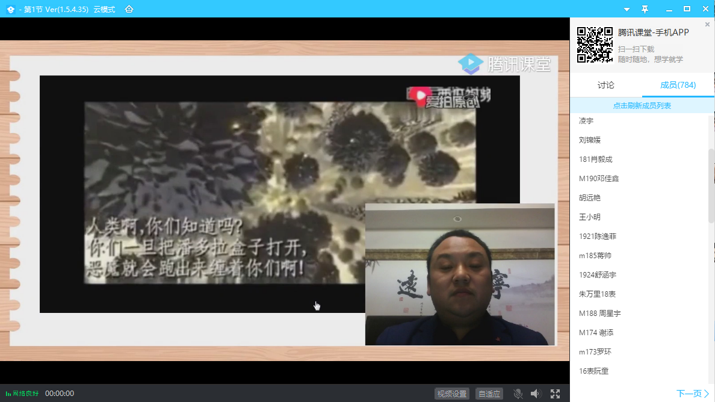Click 点击刷新成员列表 to refresh members
This screenshot has height=402, width=715.
click(642, 105)
